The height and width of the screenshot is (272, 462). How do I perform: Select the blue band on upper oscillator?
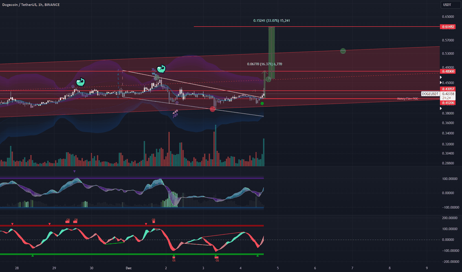(132, 208)
